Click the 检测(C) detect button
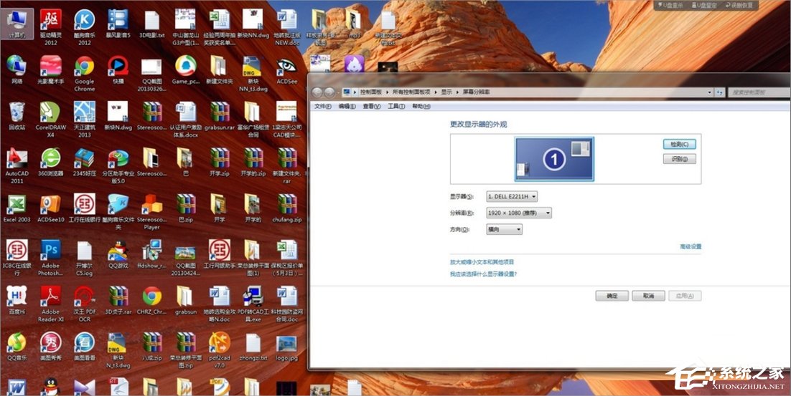 click(679, 144)
